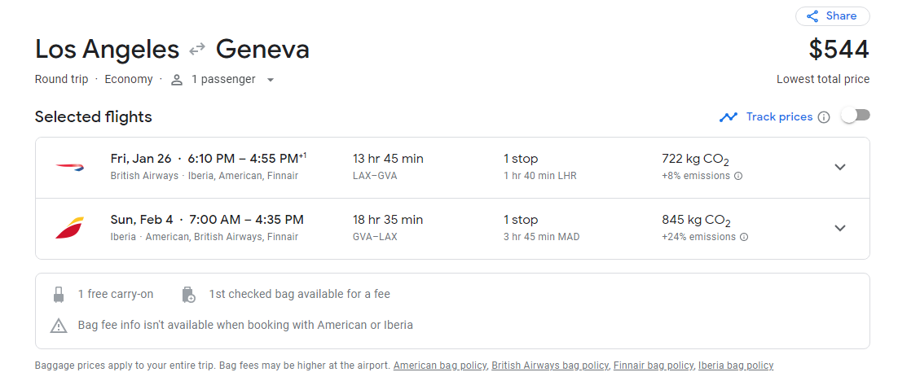Click the British Airways logo icon
Image resolution: width=898 pixels, height=381 pixels.
(70, 167)
